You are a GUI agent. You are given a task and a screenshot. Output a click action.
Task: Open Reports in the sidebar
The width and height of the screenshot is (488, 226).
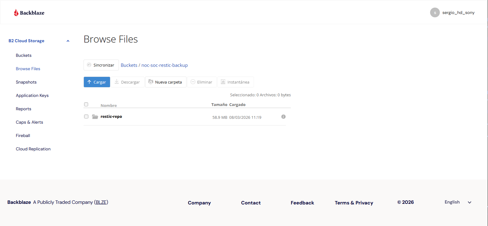23,109
